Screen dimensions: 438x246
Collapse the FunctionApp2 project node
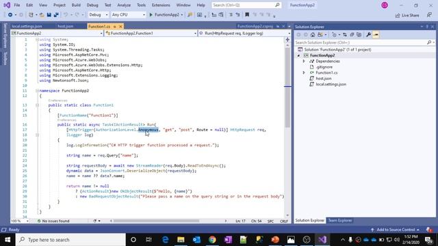(x=298, y=55)
